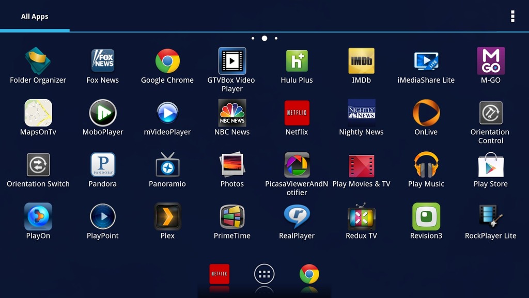The width and height of the screenshot is (529, 298).
Task: Click the app drawer button in dock
Action: coord(264,274)
